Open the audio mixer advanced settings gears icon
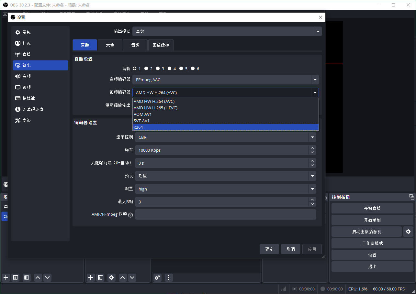416x294 pixels. click(157, 278)
